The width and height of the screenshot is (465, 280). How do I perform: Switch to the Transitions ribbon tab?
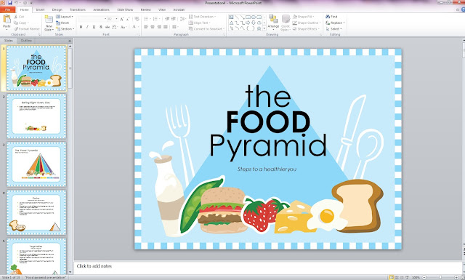[x=78, y=9]
